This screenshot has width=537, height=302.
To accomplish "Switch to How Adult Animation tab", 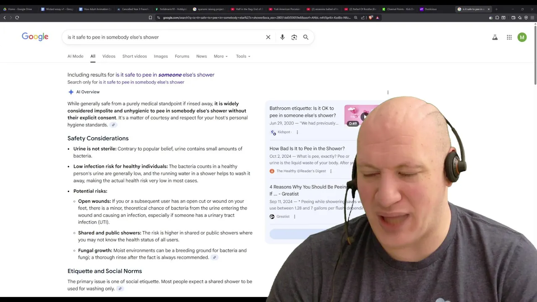I will 95,9.
